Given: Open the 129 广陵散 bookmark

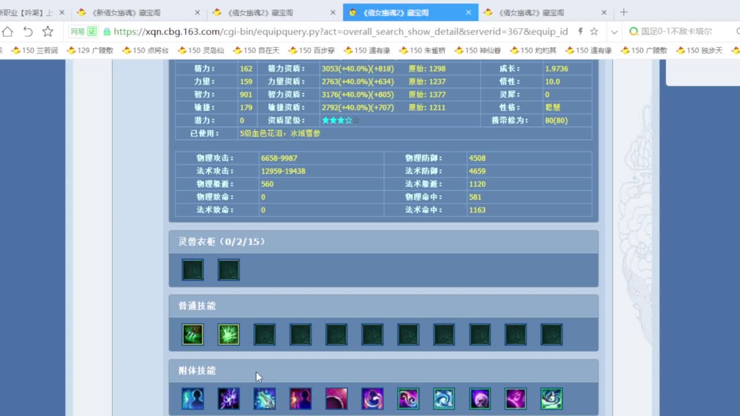Looking at the screenshot, I should pyautogui.click(x=90, y=50).
